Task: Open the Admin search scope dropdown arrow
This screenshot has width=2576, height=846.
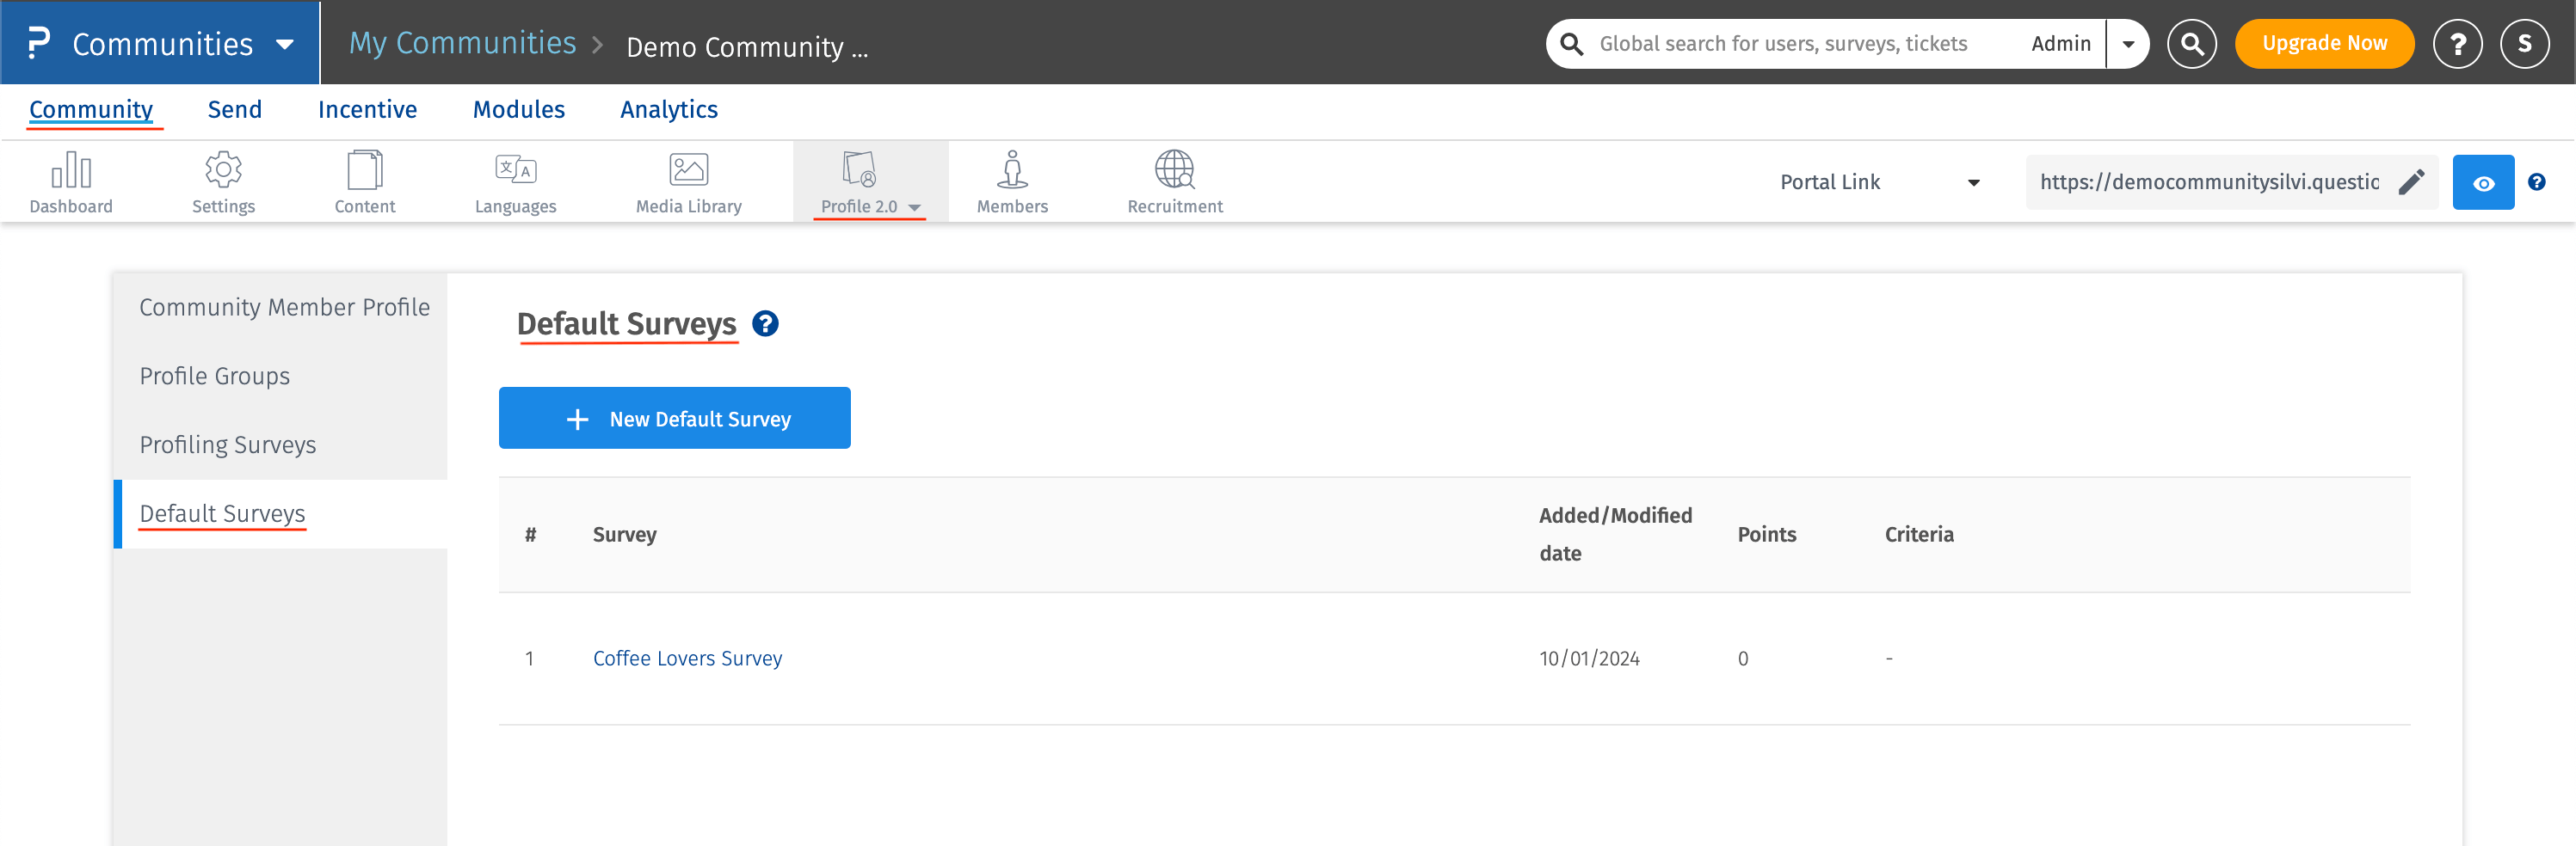Action: click(2128, 44)
